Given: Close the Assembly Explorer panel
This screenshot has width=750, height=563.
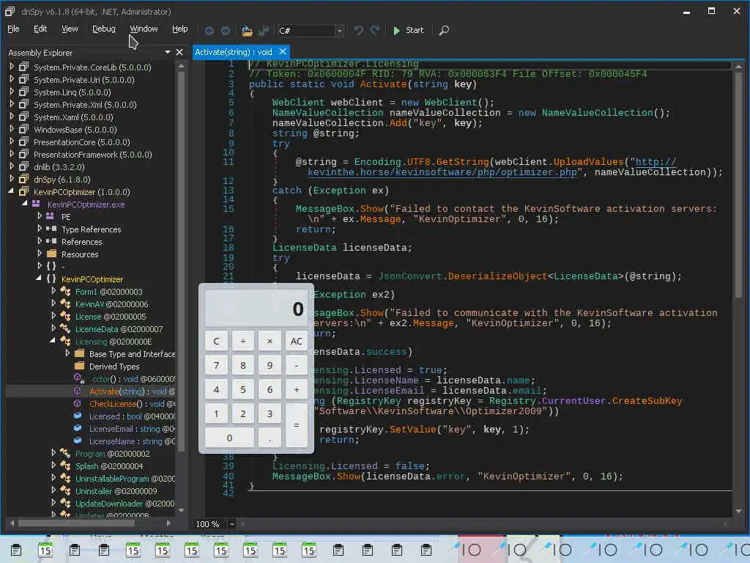Looking at the screenshot, I should (x=179, y=52).
